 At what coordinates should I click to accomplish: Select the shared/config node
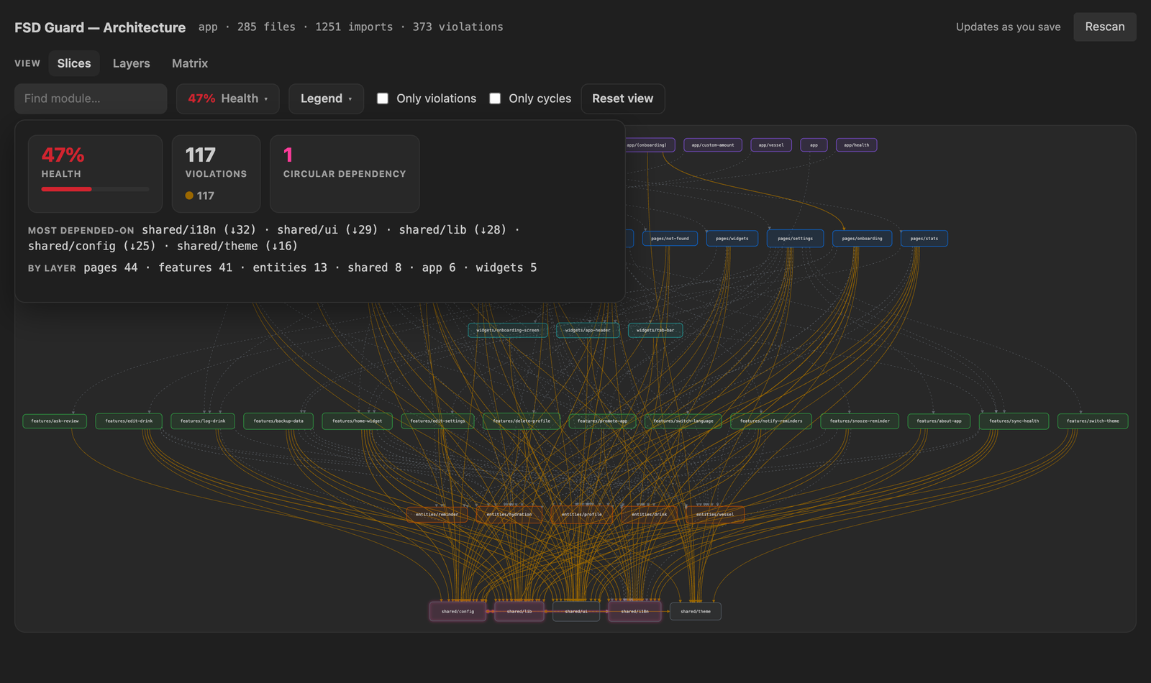[458, 612]
